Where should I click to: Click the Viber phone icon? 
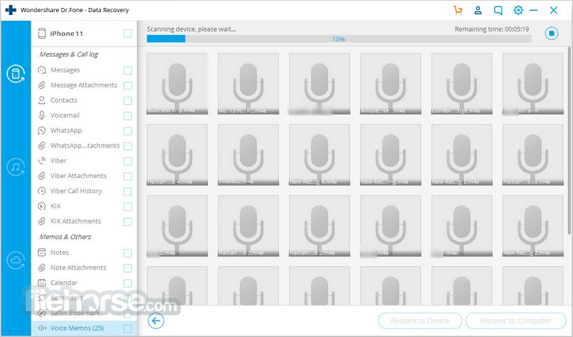pos(42,161)
